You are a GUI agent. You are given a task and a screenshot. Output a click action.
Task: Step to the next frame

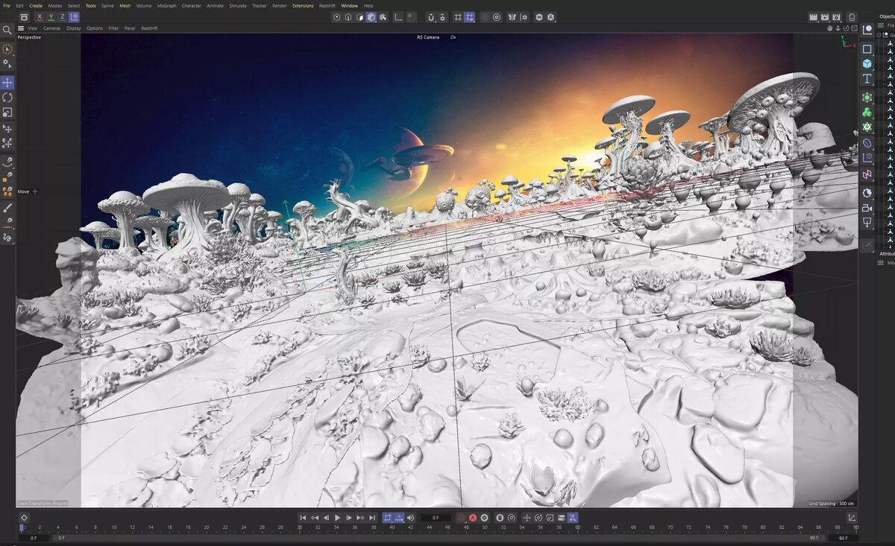349,518
